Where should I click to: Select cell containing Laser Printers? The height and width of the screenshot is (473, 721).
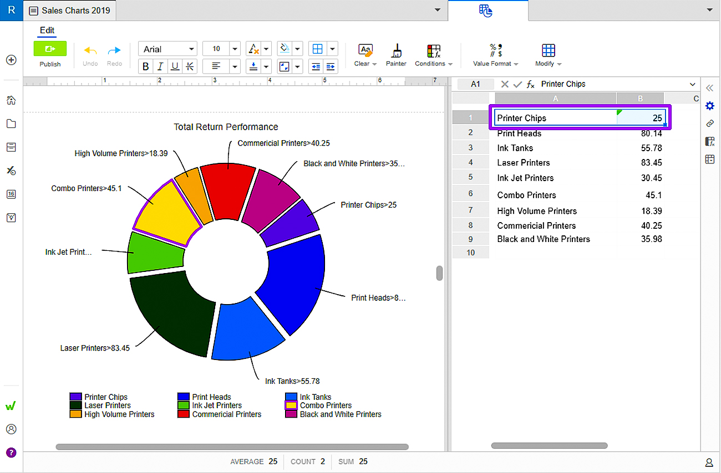pyautogui.click(x=523, y=163)
